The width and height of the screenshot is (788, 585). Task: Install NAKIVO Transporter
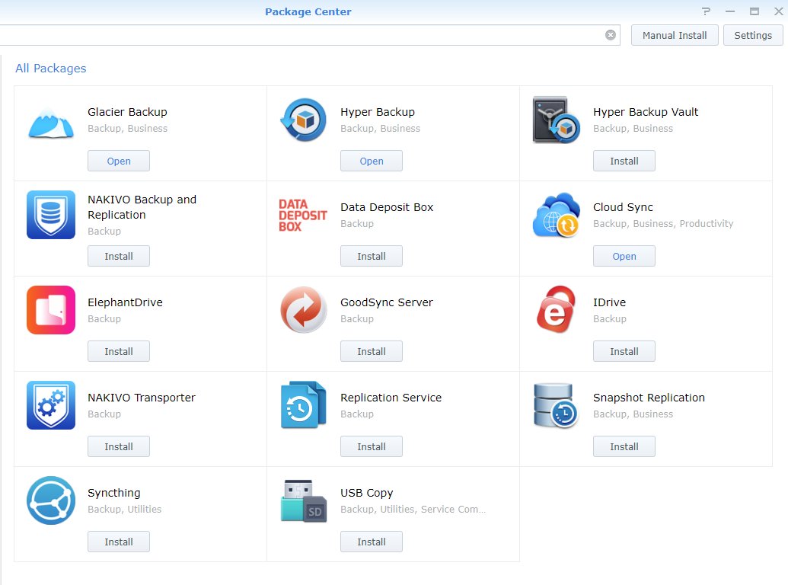click(119, 447)
